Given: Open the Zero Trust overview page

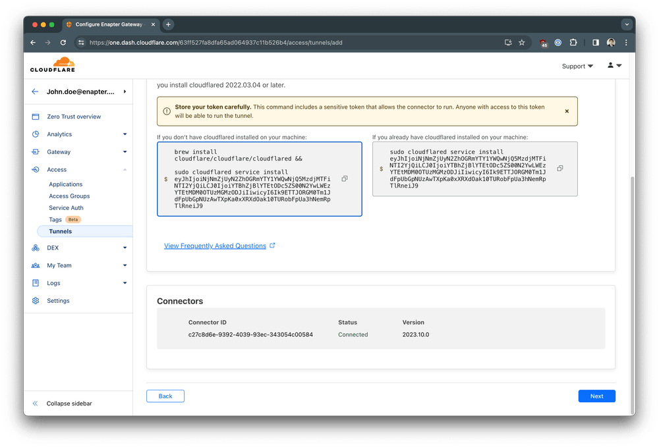Looking at the screenshot, I should 74,116.
